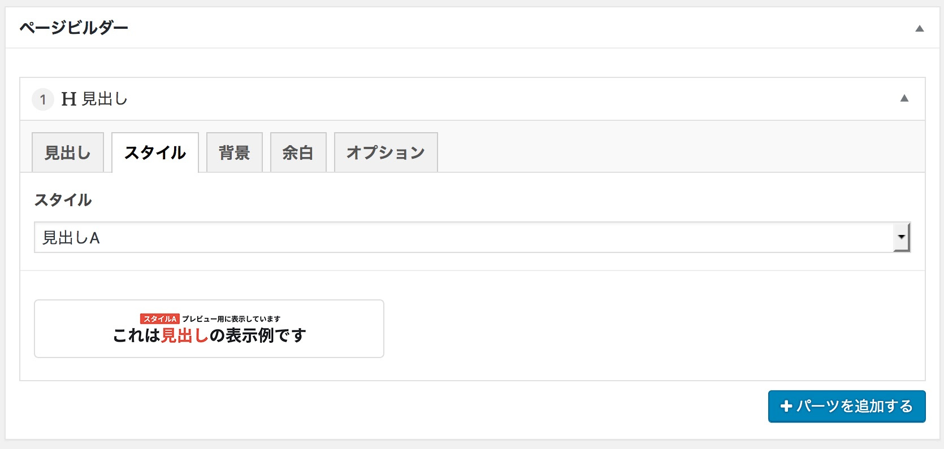Click the number 1 badge circle

(x=42, y=99)
